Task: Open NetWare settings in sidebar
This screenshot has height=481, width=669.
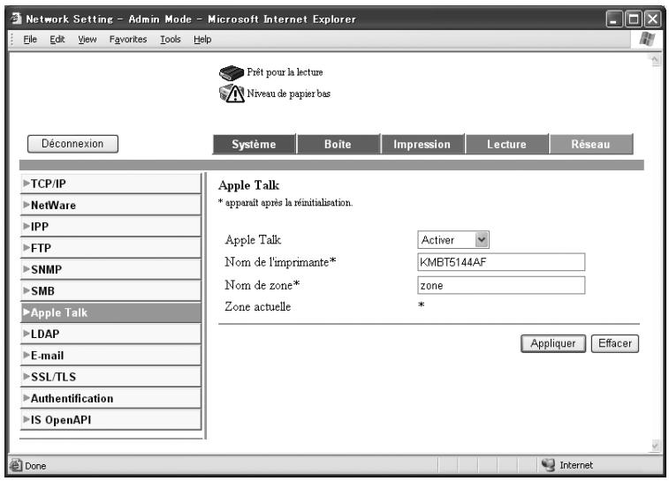Action: (110, 206)
